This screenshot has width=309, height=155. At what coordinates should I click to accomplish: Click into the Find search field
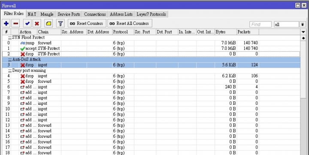tap(261, 24)
